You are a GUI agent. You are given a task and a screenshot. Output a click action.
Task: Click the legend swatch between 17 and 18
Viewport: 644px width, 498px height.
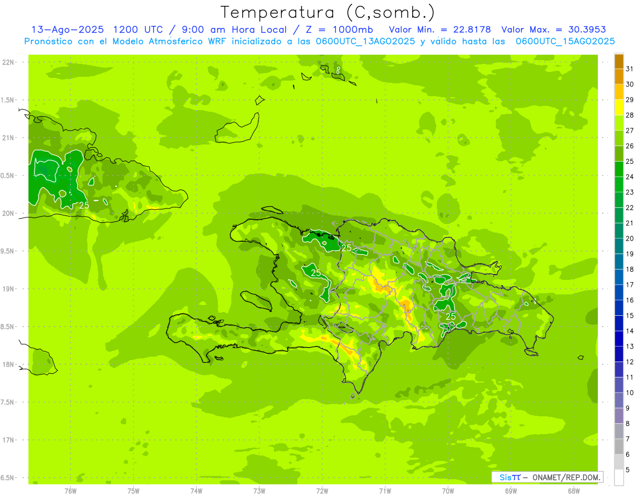619,277
